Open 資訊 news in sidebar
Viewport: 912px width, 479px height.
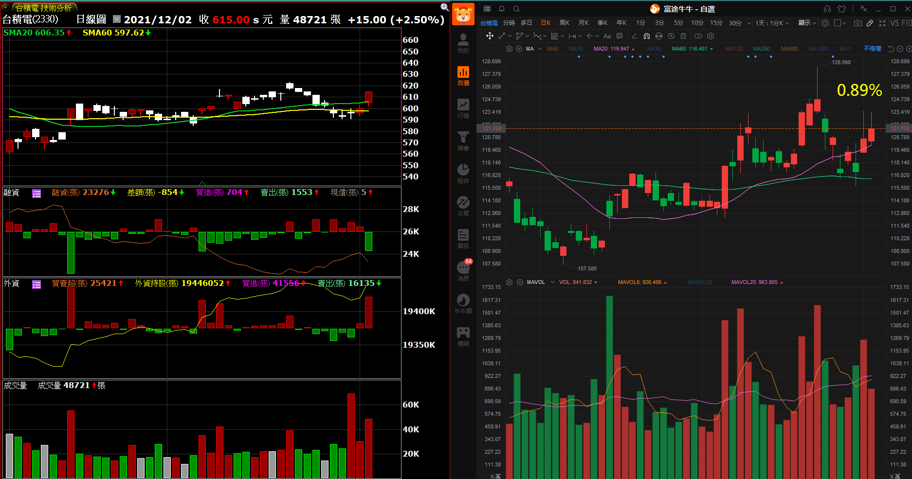tap(463, 239)
